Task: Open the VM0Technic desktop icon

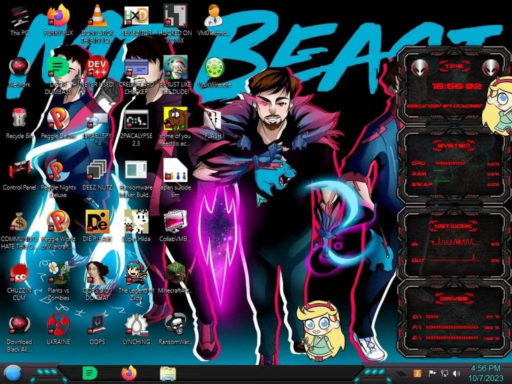Action: [214, 15]
